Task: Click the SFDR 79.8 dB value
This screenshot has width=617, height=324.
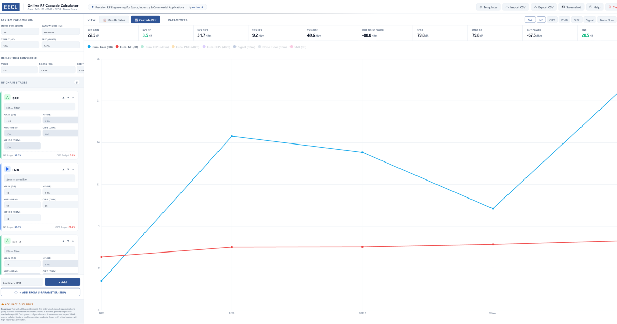Action: tap(423, 35)
